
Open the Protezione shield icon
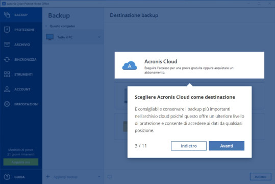coord(7,30)
